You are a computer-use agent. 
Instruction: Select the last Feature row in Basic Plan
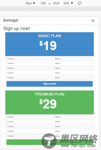coord(50,78)
